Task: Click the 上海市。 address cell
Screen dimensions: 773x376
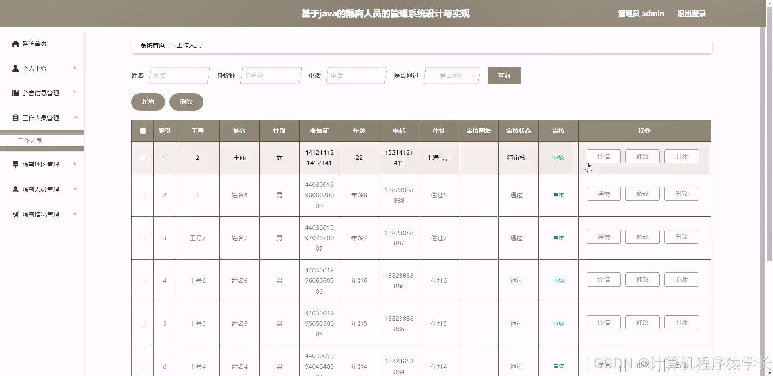Action: click(438, 157)
